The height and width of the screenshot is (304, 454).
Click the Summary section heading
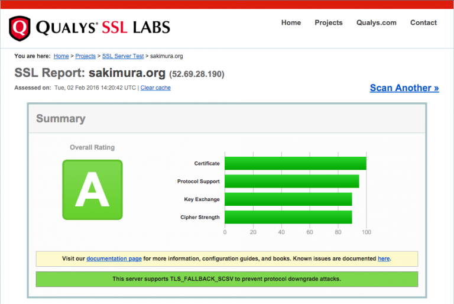tap(61, 118)
